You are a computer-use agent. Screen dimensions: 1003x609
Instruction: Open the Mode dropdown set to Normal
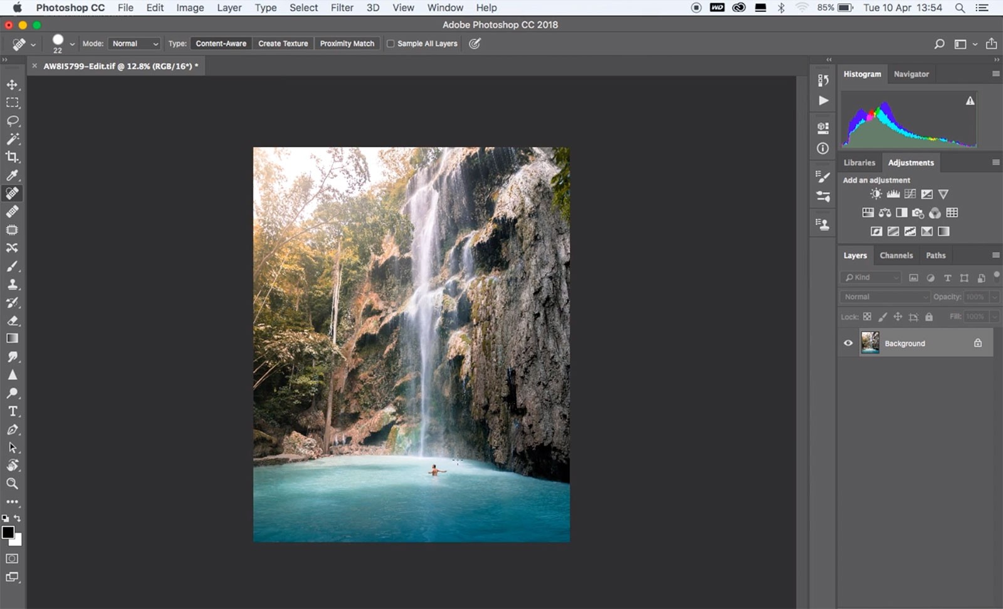pos(135,44)
